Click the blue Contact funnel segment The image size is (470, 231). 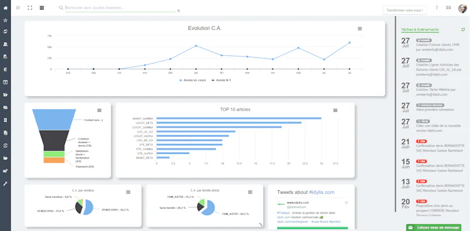(54, 120)
